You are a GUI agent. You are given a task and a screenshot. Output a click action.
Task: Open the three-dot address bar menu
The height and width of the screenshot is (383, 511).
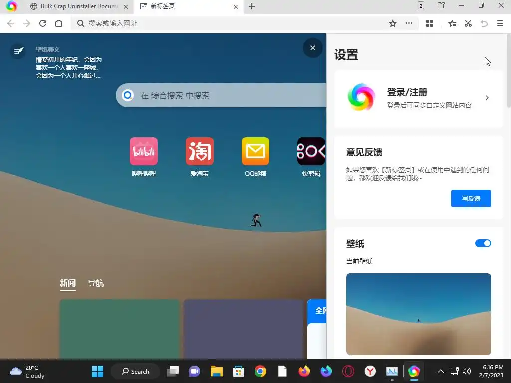(409, 23)
